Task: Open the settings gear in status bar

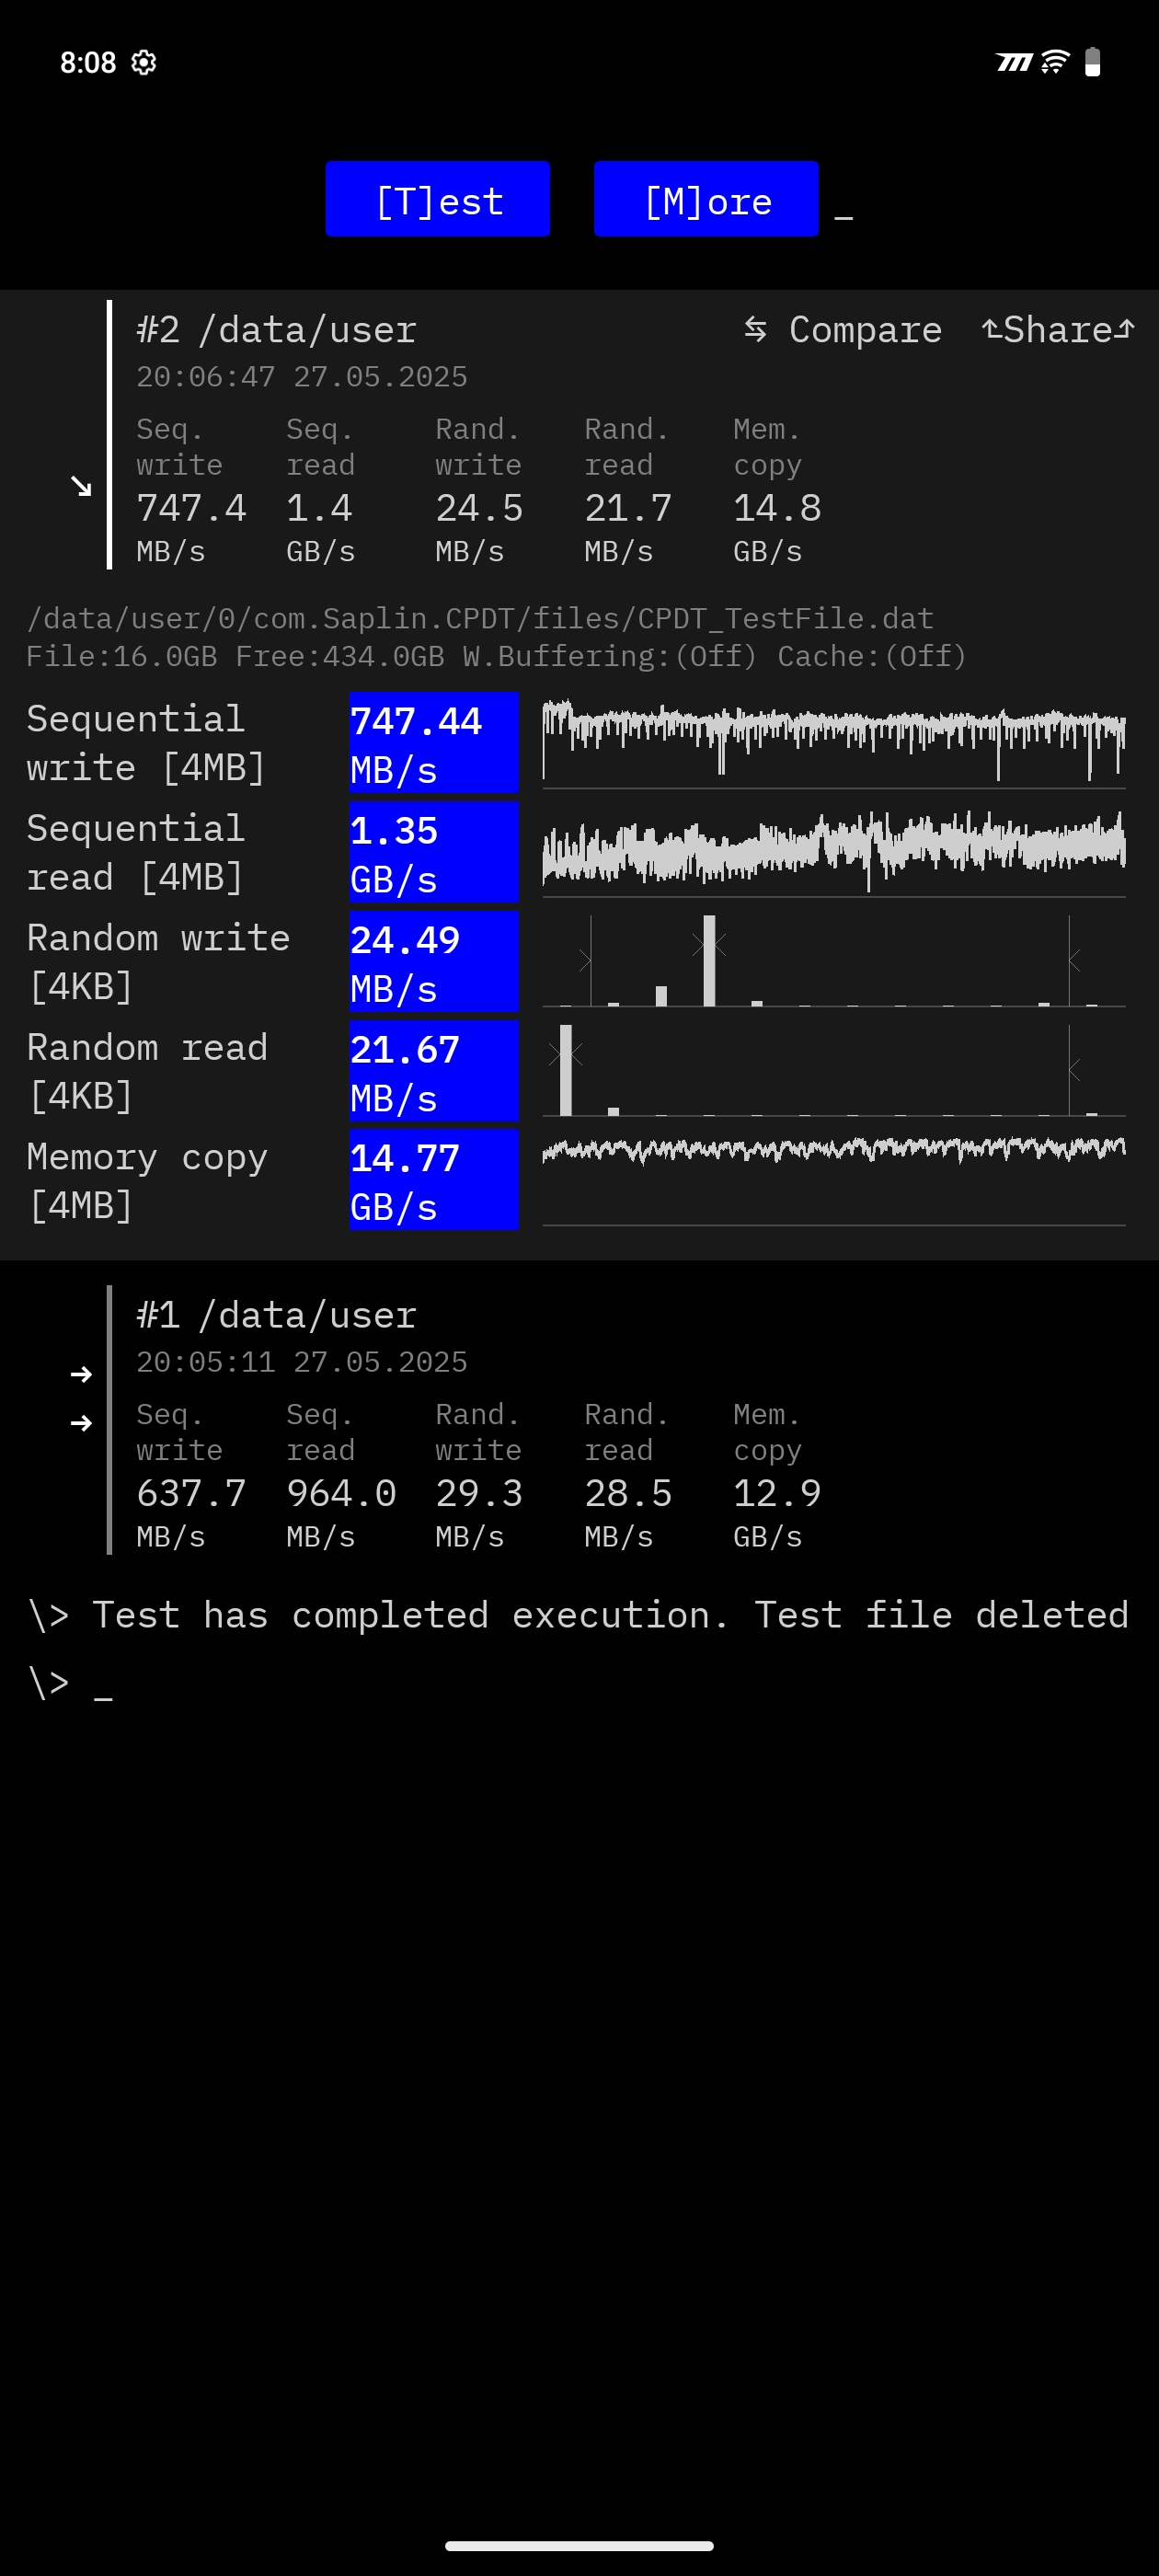Action: [144, 62]
